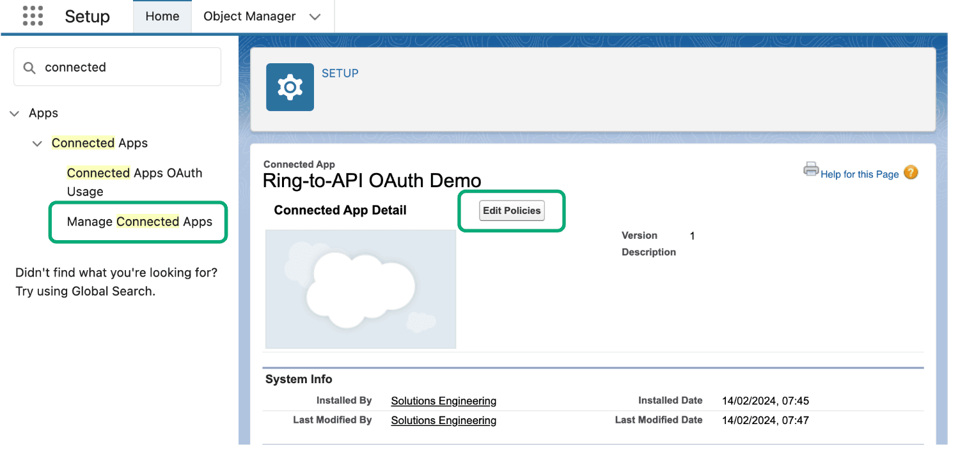Open the Help for this Page link
Image resolution: width=958 pixels, height=456 pixels.
(859, 174)
